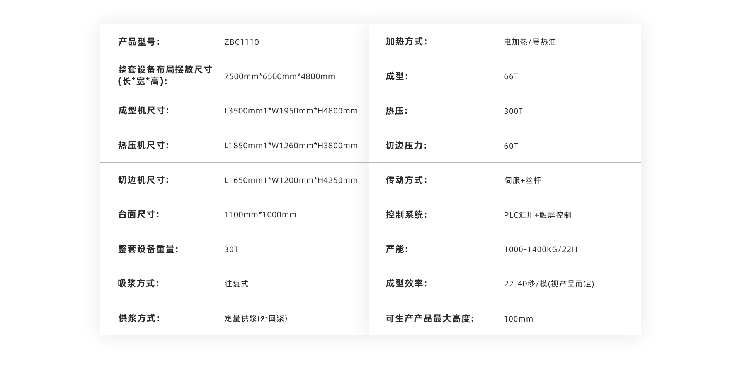Click the 供浆方式 label
The width and height of the screenshot is (742, 369).
click(139, 318)
